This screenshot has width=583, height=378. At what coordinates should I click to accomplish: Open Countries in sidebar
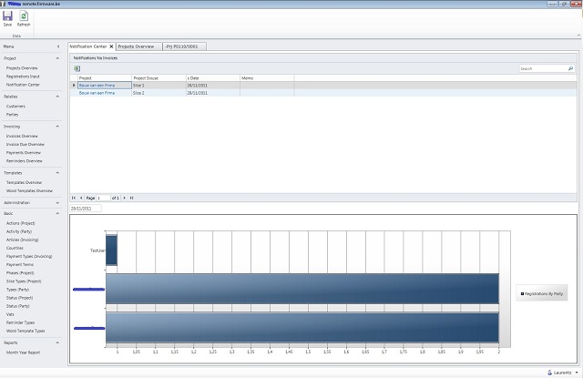[x=15, y=248]
